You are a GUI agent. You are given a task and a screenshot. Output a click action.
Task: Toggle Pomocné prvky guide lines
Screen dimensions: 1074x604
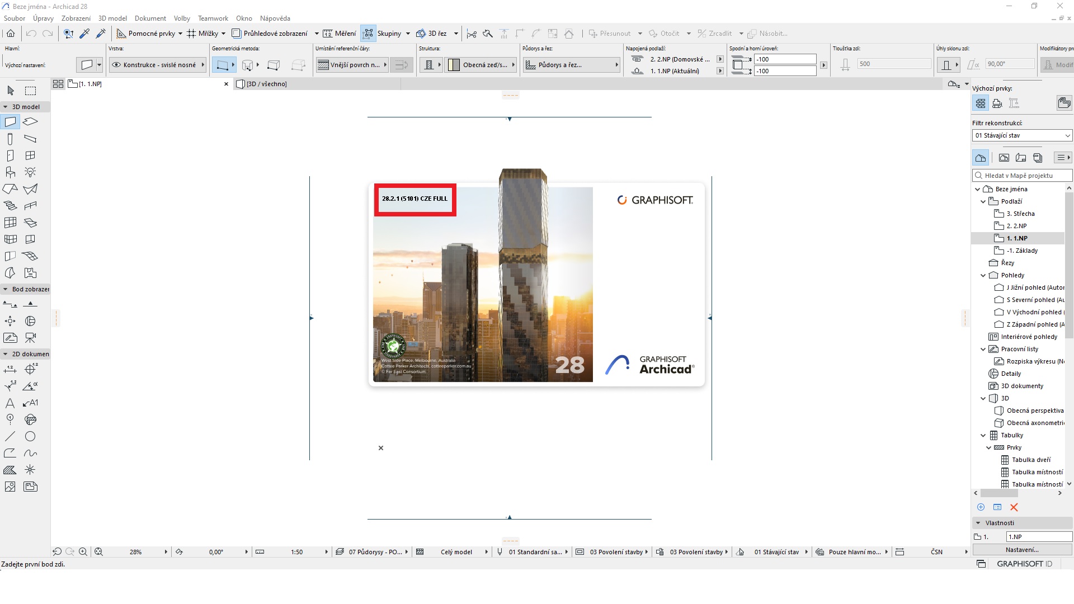(145, 34)
